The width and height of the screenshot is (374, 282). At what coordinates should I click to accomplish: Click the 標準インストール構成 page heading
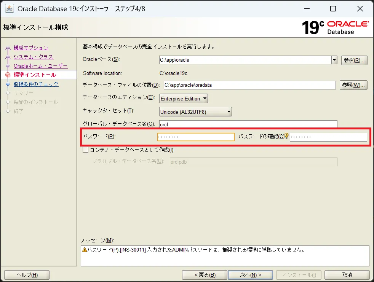coord(35,27)
